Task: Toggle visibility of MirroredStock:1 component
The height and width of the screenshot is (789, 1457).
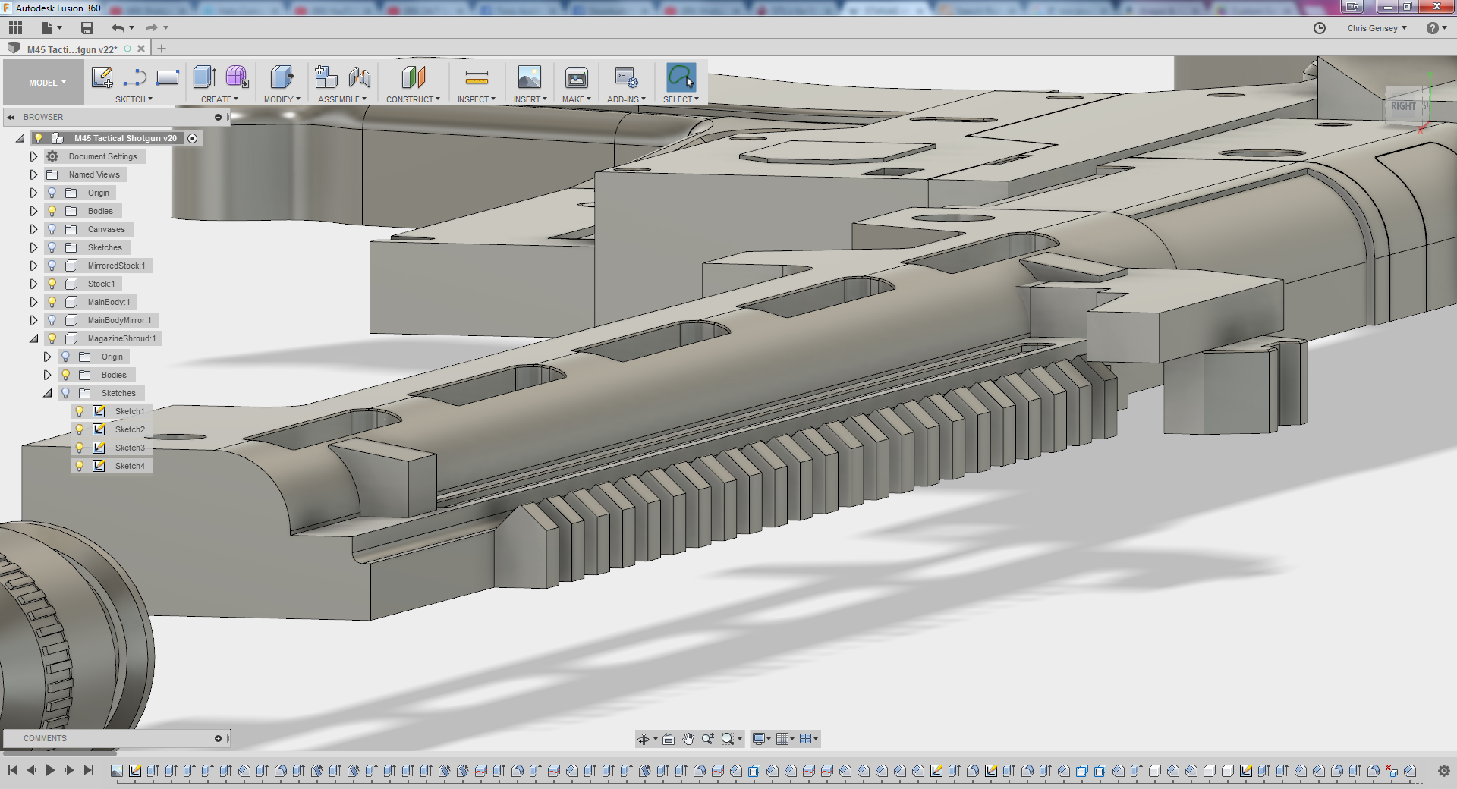Action: [52, 266]
